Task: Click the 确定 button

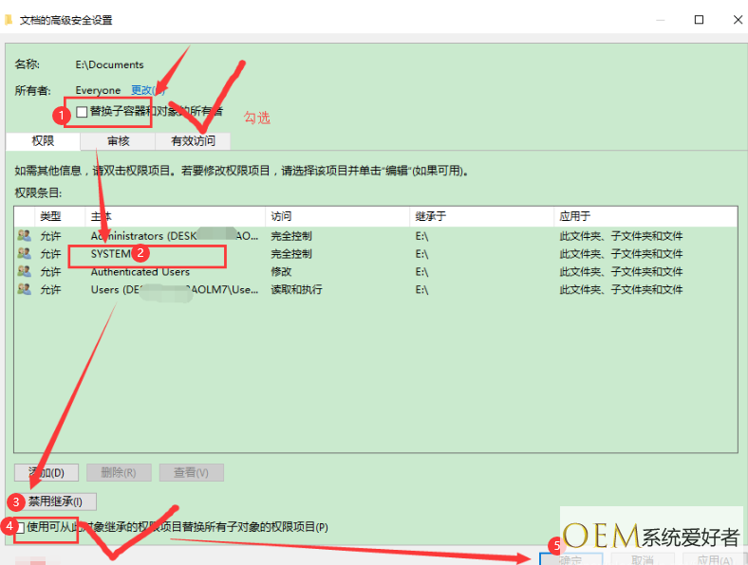Action: click(570, 558)
